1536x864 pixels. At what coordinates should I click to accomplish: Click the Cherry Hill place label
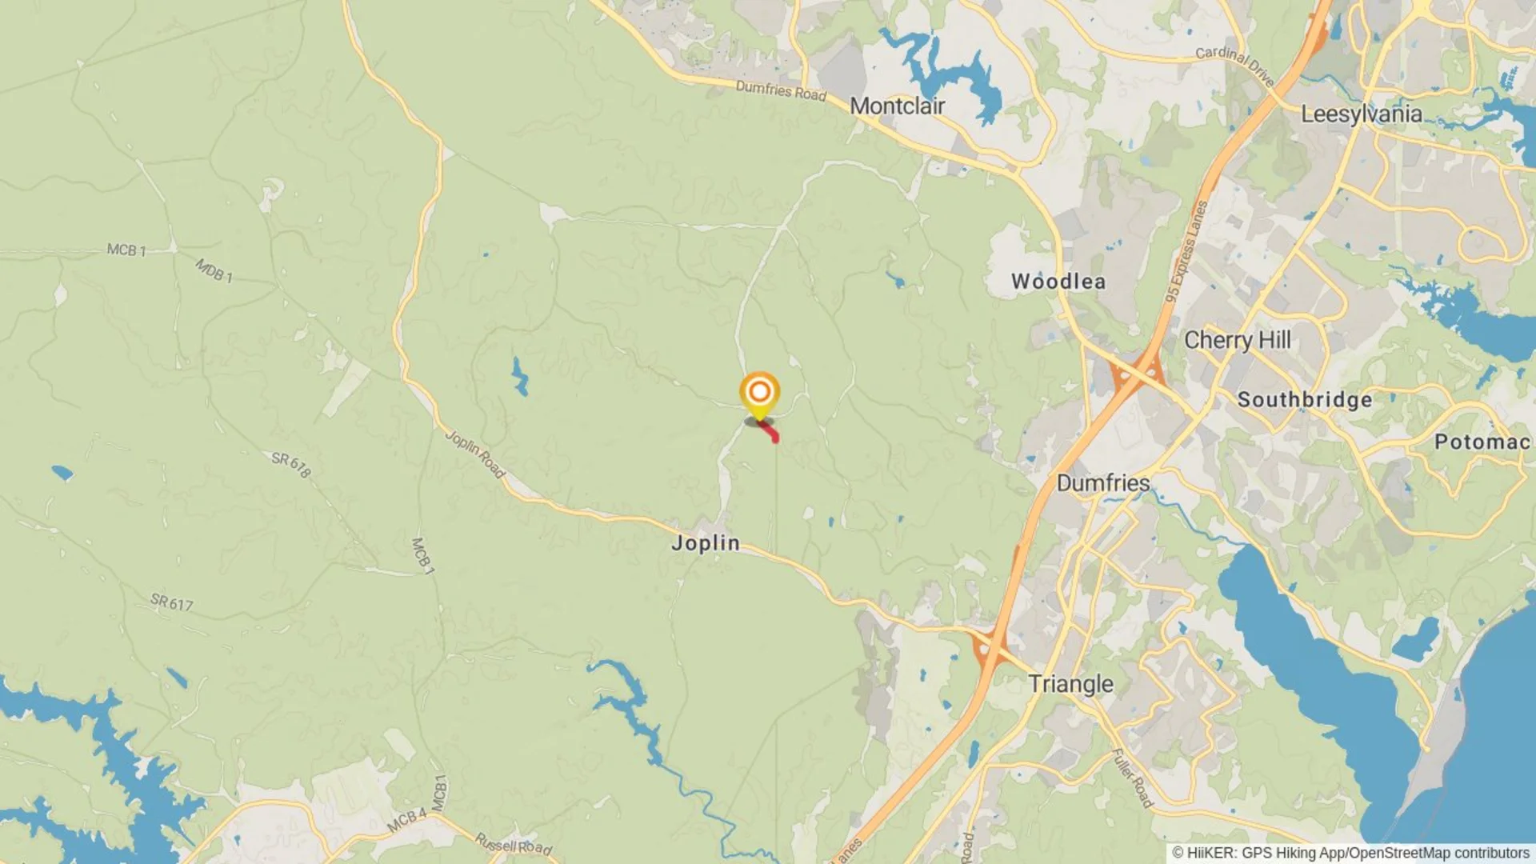coord(1238,340)
